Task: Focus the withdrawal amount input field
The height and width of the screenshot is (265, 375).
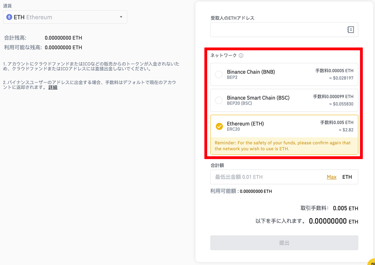Action: click(x=284, y=177)
